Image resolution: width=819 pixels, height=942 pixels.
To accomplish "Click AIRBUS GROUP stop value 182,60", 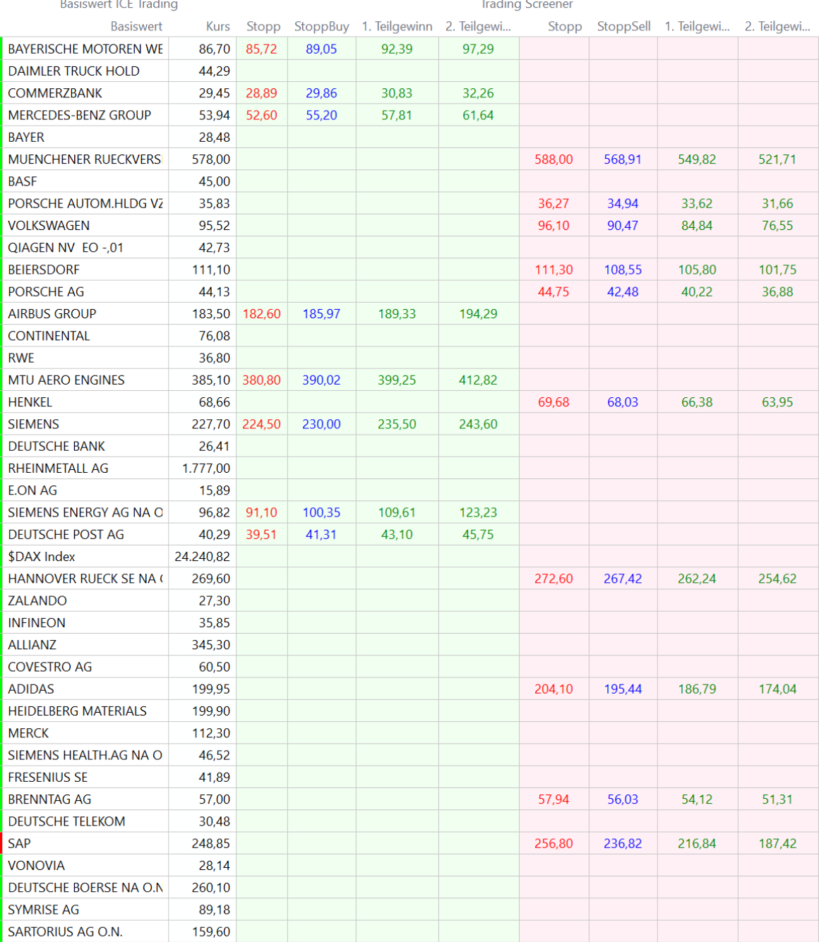I will (x=261, y=313).
